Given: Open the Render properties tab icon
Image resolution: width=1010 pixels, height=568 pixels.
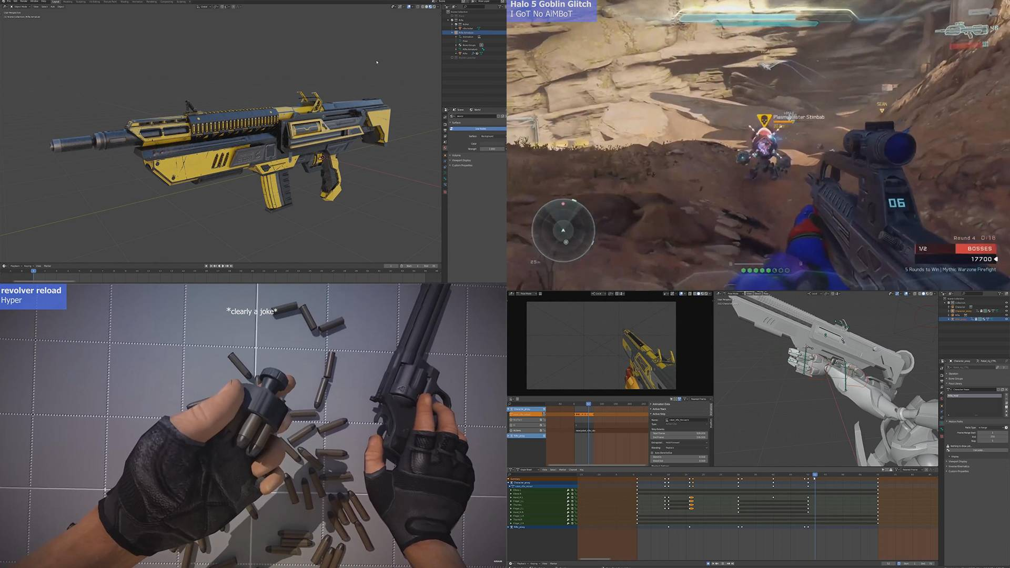Looking at the screenshot, I should point(445,124).
